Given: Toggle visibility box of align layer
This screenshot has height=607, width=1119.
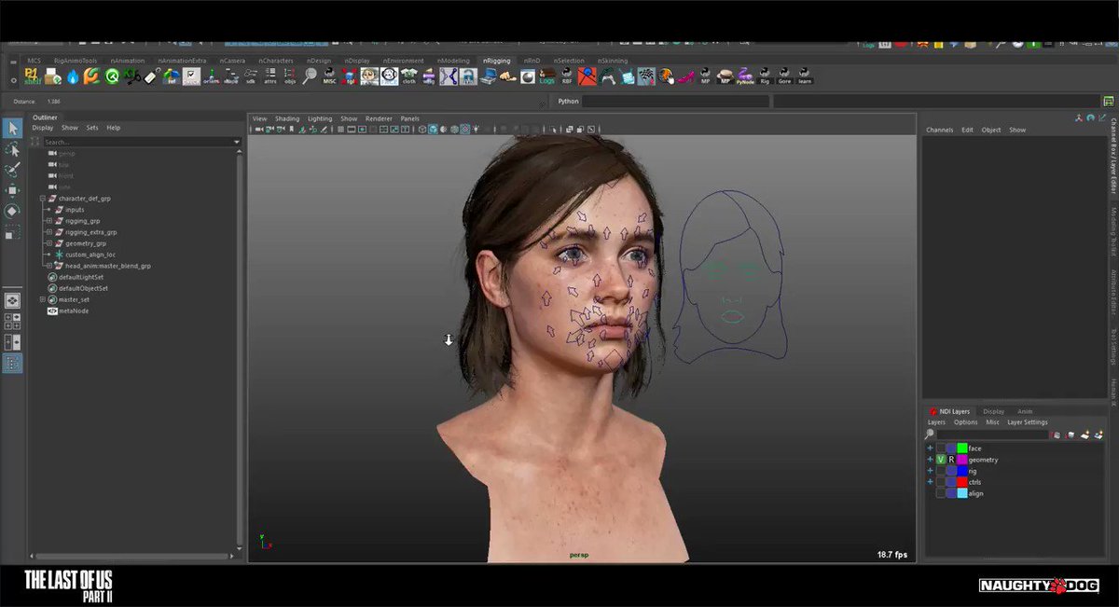Looking at the screenshot, I should (941, 493).
